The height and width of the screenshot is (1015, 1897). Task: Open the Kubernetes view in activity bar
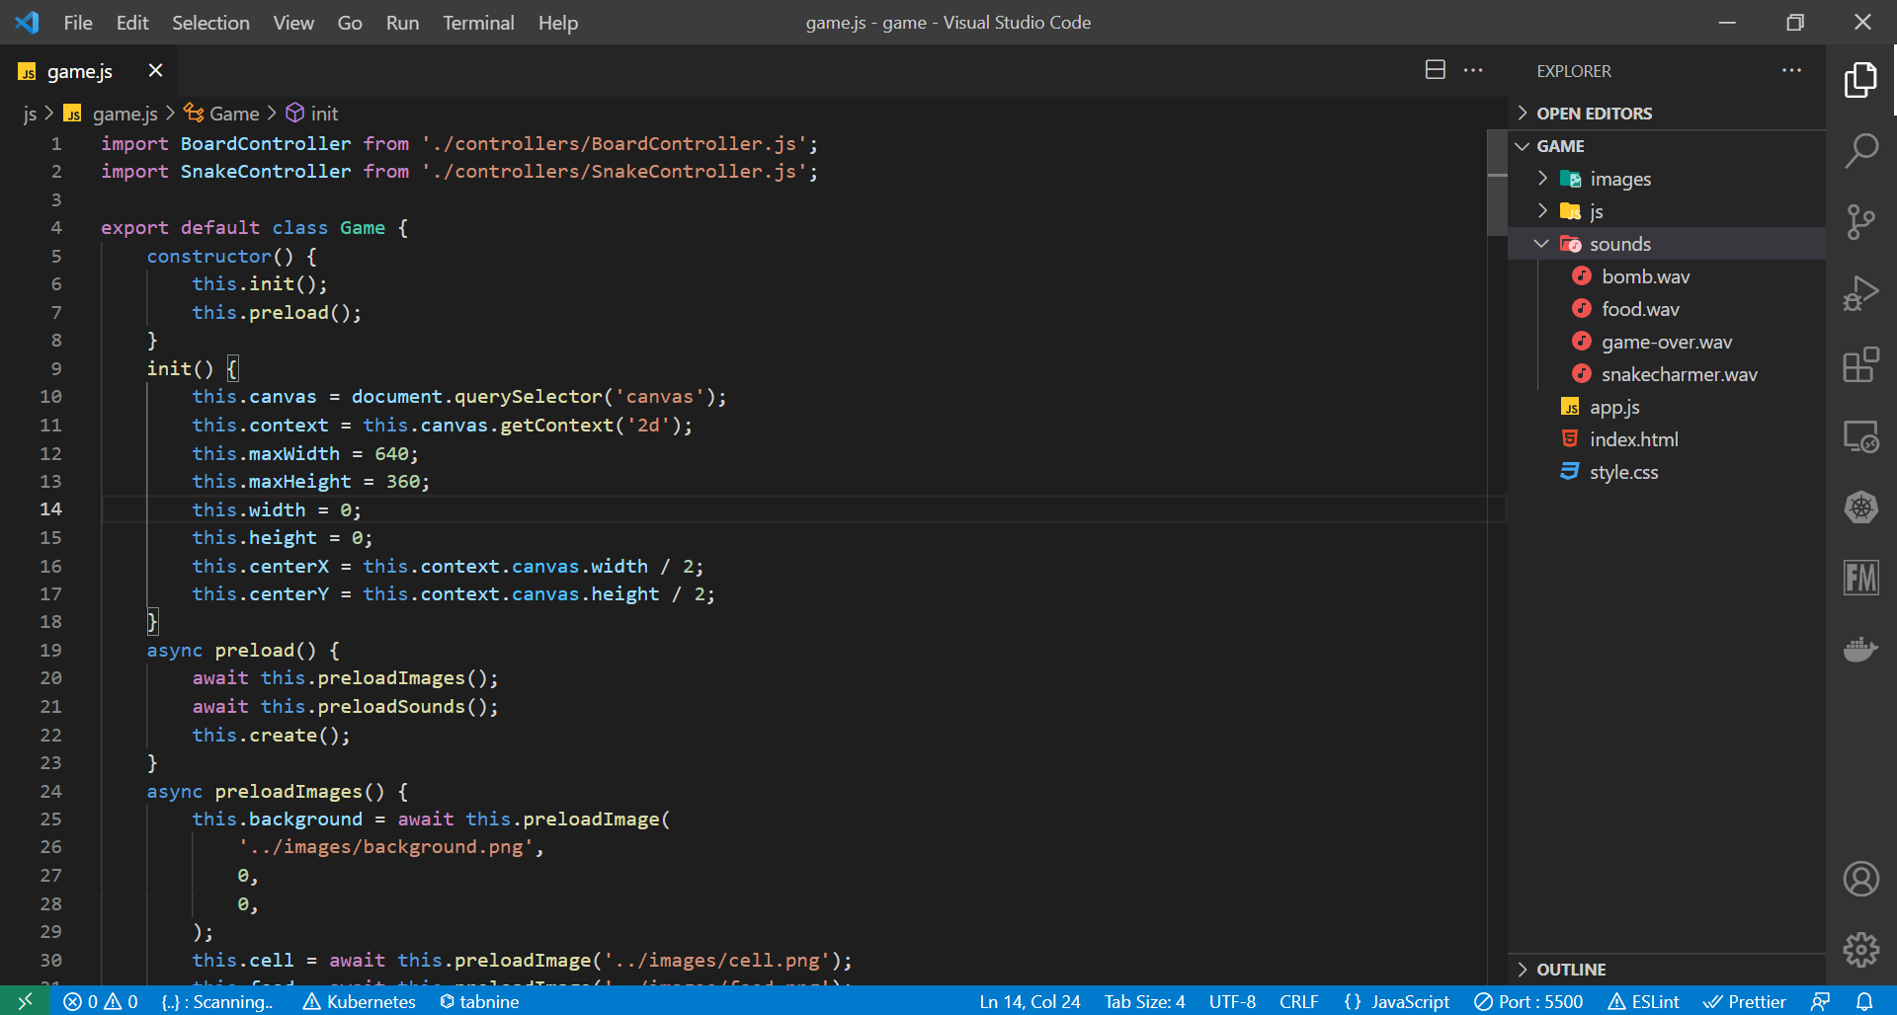[x=1860, y=507]
